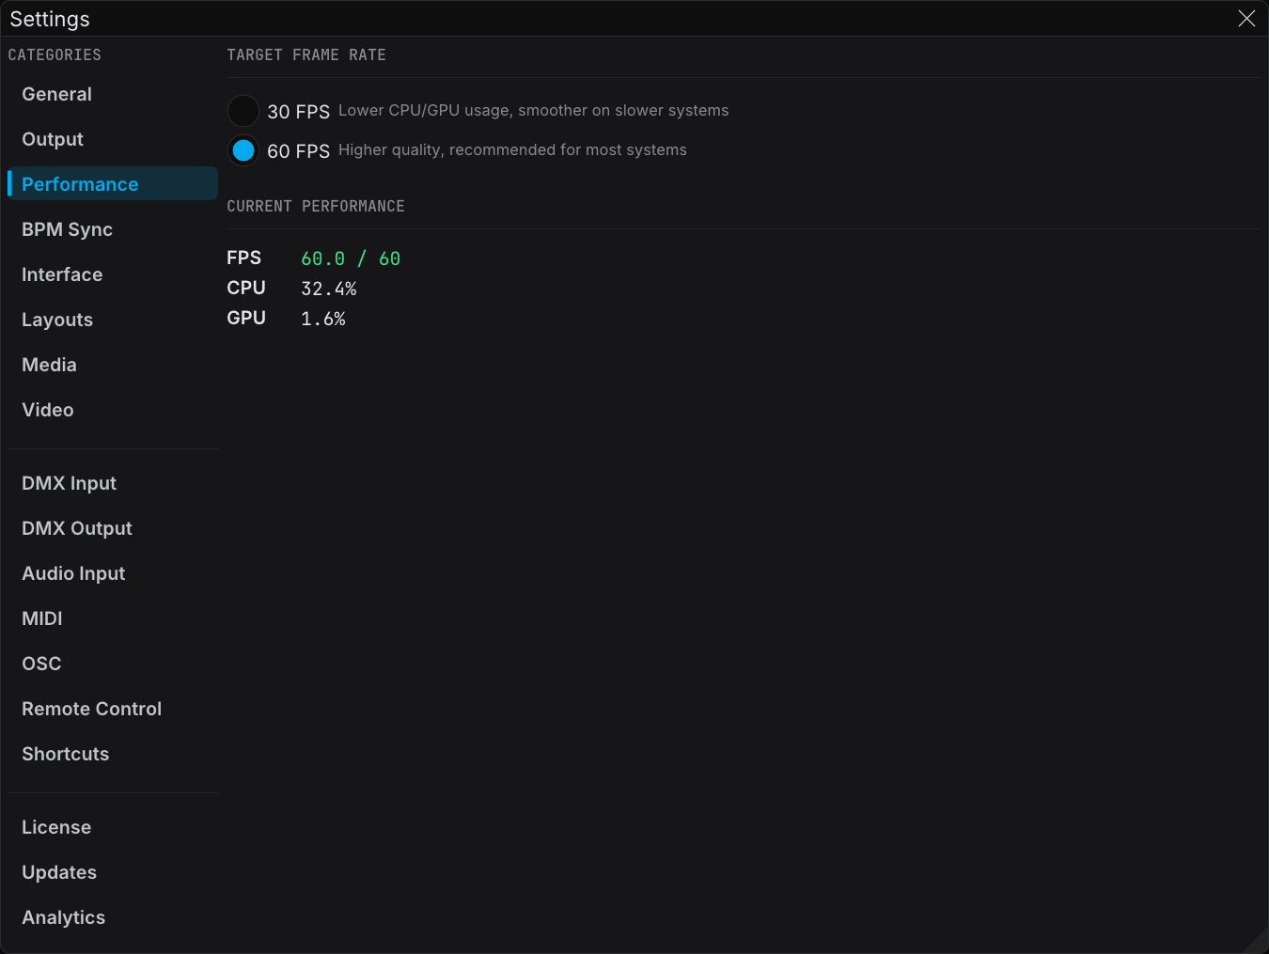
Task: Click the GPU usage value 1.6%
Action: [x=323, y=319]
